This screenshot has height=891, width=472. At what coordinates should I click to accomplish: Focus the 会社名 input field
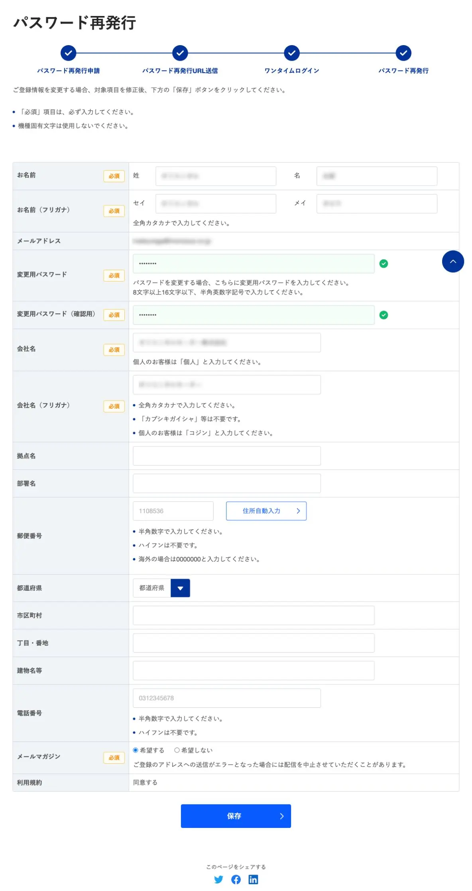point(227,343)
